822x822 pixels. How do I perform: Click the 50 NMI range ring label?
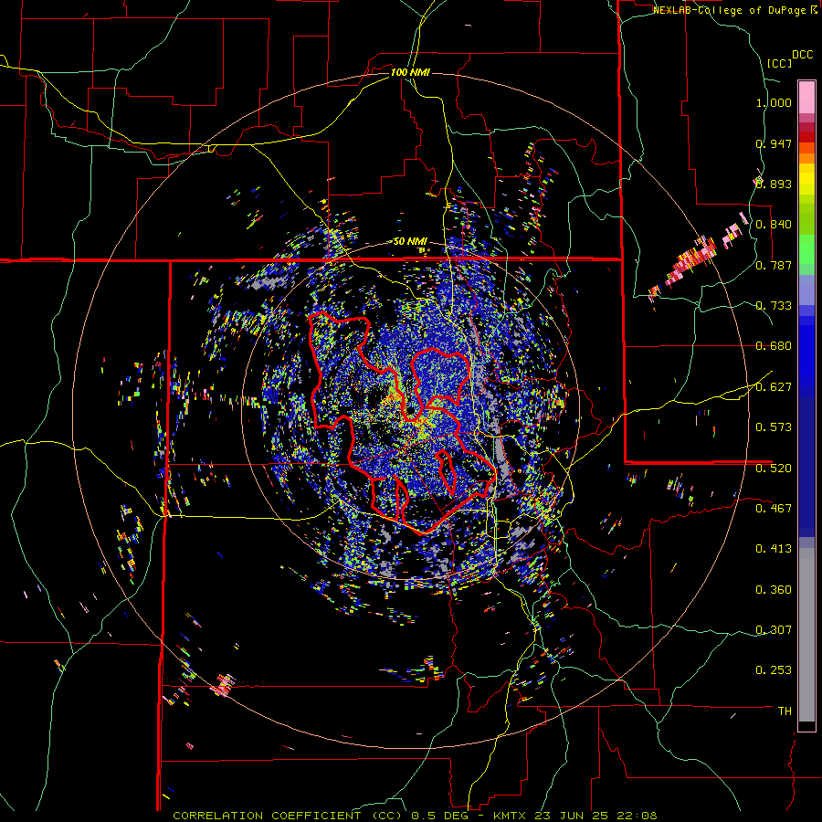[x=410, y=242]
